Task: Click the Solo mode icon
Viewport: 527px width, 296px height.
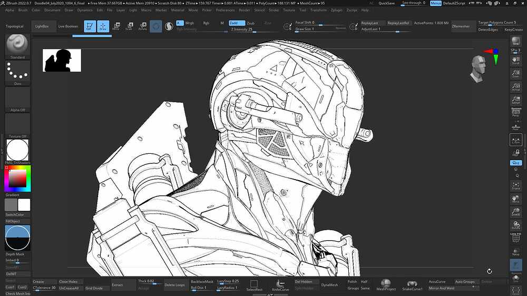Action: pos(515,279)
